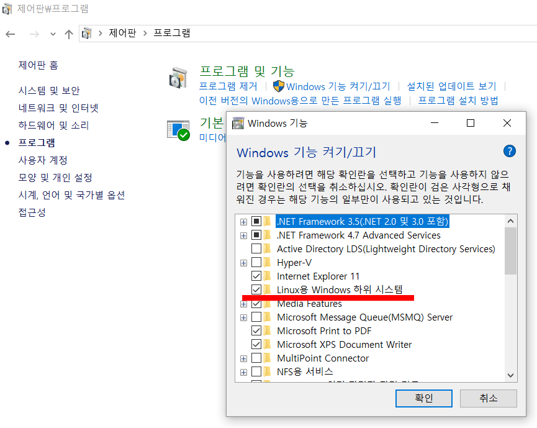The width and height of the screenshot is (537, 428).
Task: Expand the Hyper-V tree node
Action: [243, 263]
